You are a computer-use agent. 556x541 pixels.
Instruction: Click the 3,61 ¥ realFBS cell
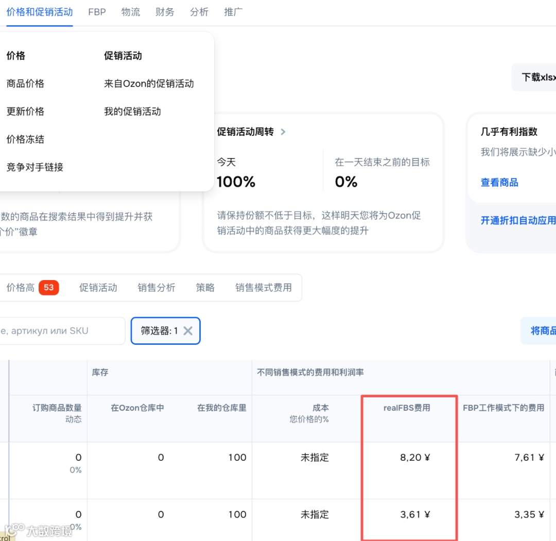tap(415, 514)
